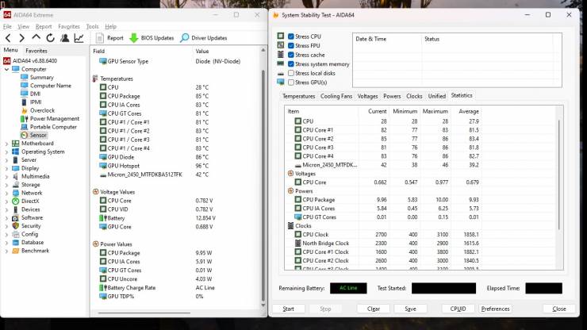
Task: Expand the Motherboard tree node
Action: coord(6,144)
